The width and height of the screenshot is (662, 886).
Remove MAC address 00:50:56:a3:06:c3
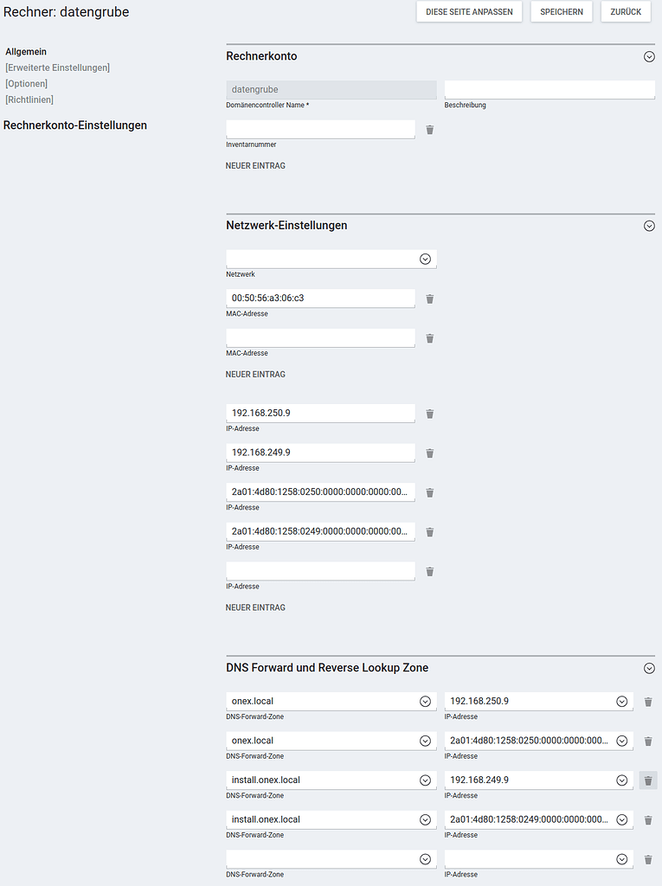tap(429, 299)
